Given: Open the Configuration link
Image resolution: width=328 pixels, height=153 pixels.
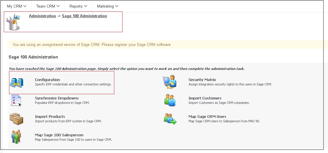Looking at the screenshot, I should (47, 80).
